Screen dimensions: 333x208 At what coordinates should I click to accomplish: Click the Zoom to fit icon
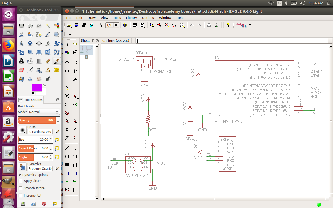click(x=152, y=25)
